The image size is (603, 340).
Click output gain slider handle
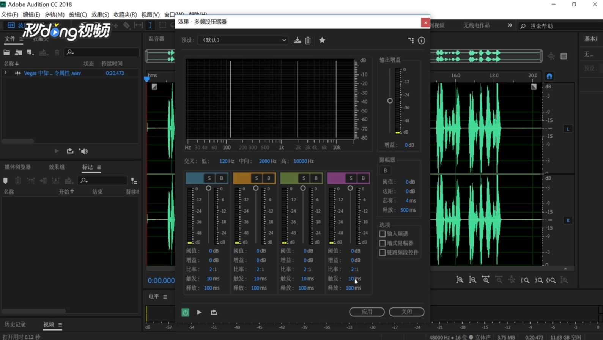(x=390, y=101)
